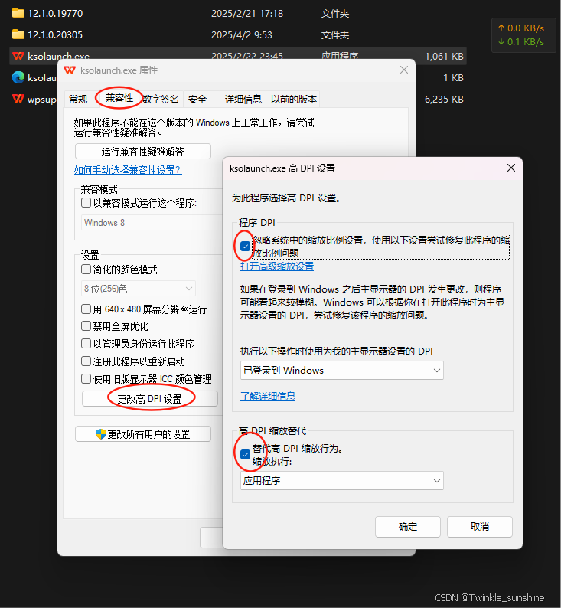Image resolution: width=561 pixels, height=608 pixels.
Task: Open 打开高级缩放设置 link
Action: point(277,266)
